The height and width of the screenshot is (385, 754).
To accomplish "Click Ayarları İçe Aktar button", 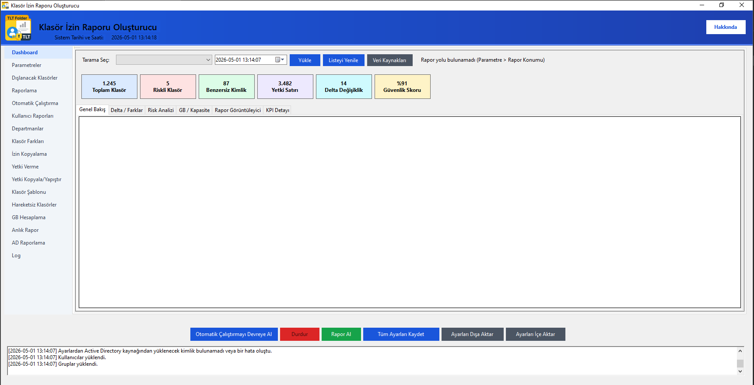I will pos(535,334).
